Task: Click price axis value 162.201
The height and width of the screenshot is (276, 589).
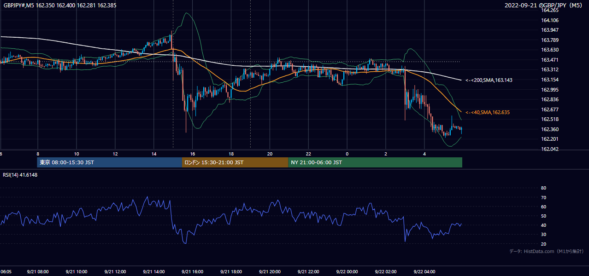Action: [x=550, y=139]
